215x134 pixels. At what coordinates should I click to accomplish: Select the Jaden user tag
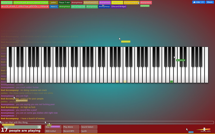tap(53, 3)
